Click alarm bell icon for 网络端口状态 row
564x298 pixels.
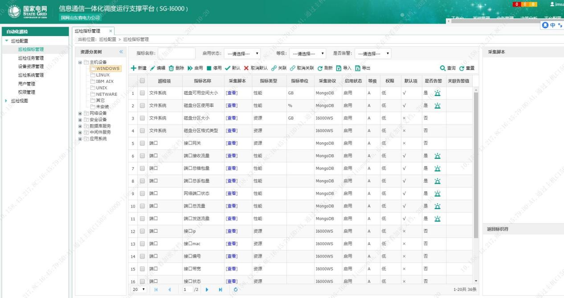pos(437,194)
